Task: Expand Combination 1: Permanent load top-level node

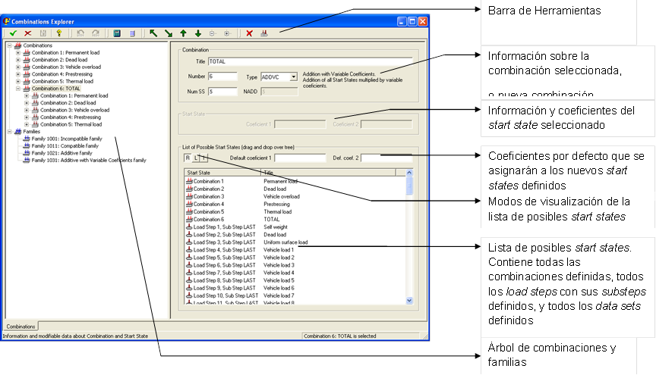Action: point(18,53)
